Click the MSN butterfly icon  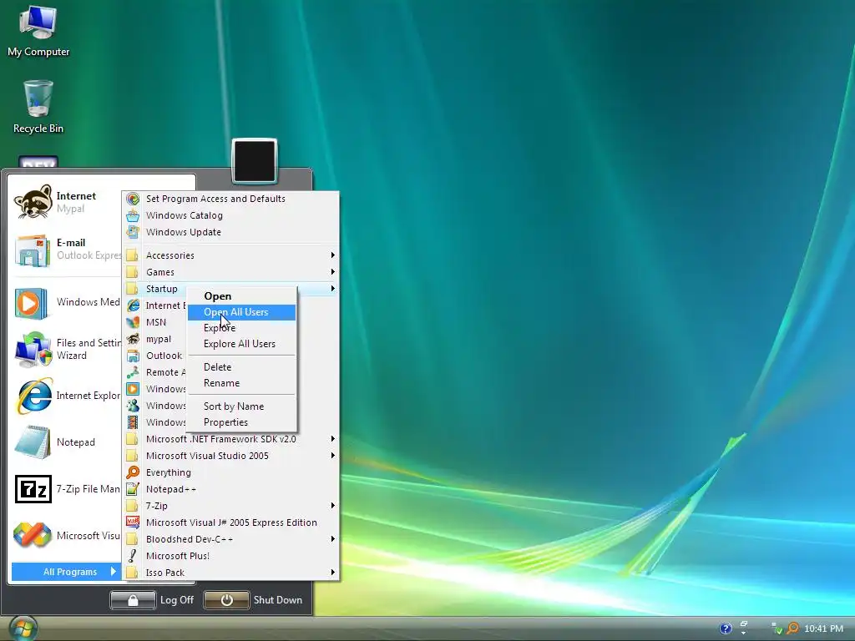coord(133,322)
